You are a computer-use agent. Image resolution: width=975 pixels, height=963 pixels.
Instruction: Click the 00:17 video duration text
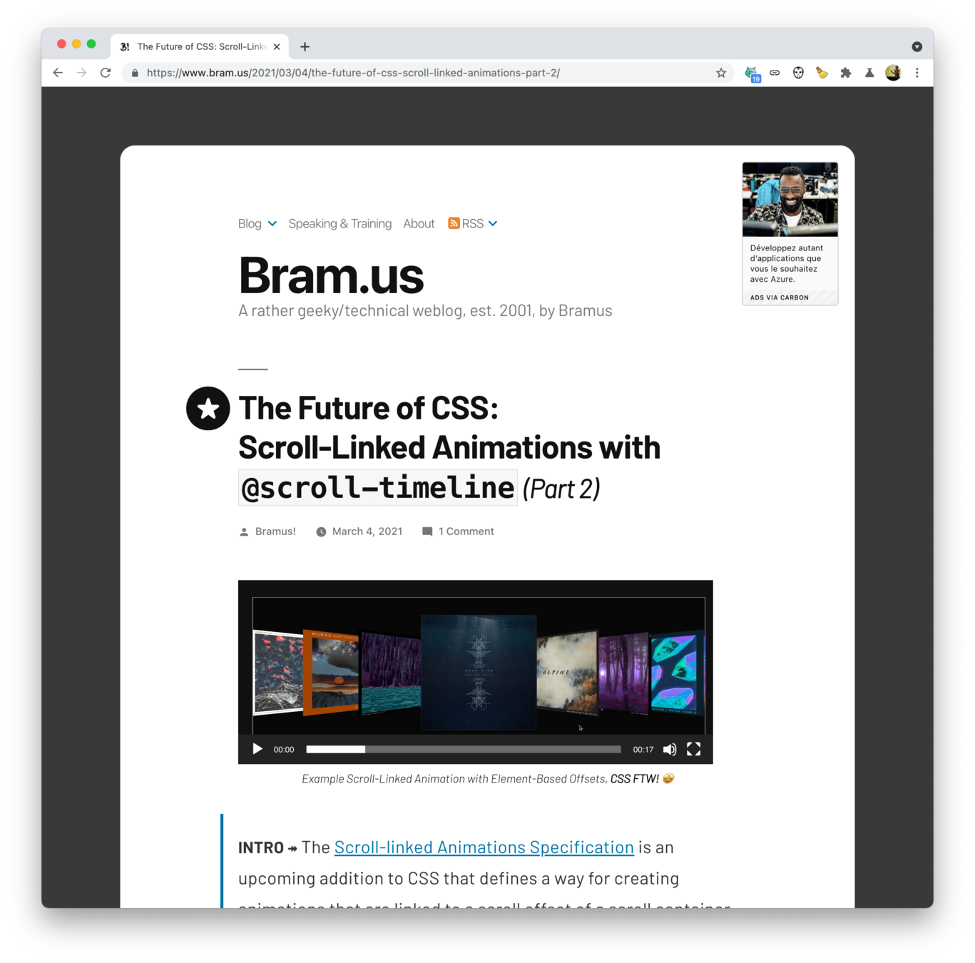643,750
